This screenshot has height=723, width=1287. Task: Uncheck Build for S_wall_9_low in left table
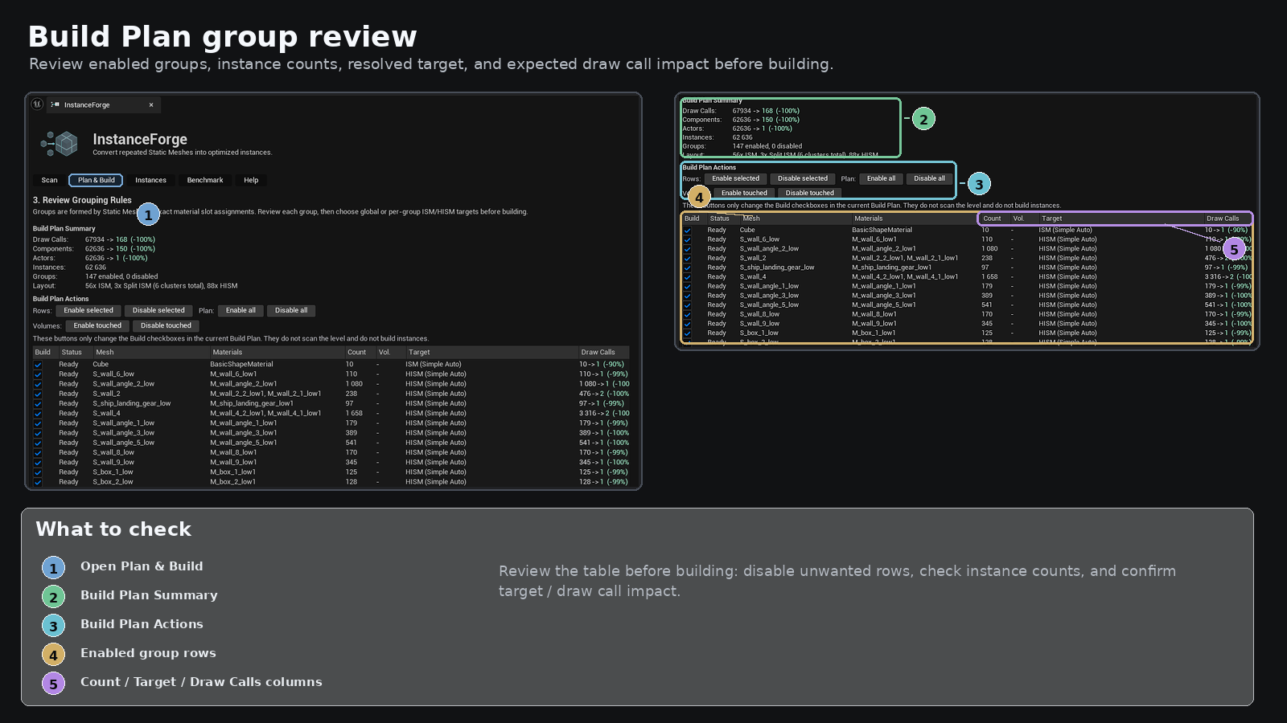tap(38, 463)
